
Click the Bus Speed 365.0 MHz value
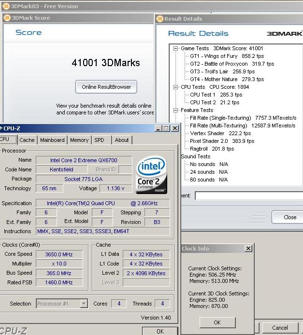point(59,273)
